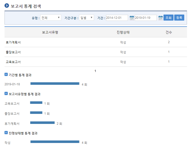Viewport: 192px width, 149px height.
Task: Click the 건수 column header
Action: [x=169, y=32]
